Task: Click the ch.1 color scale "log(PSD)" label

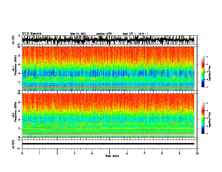Action: [210, 73]
